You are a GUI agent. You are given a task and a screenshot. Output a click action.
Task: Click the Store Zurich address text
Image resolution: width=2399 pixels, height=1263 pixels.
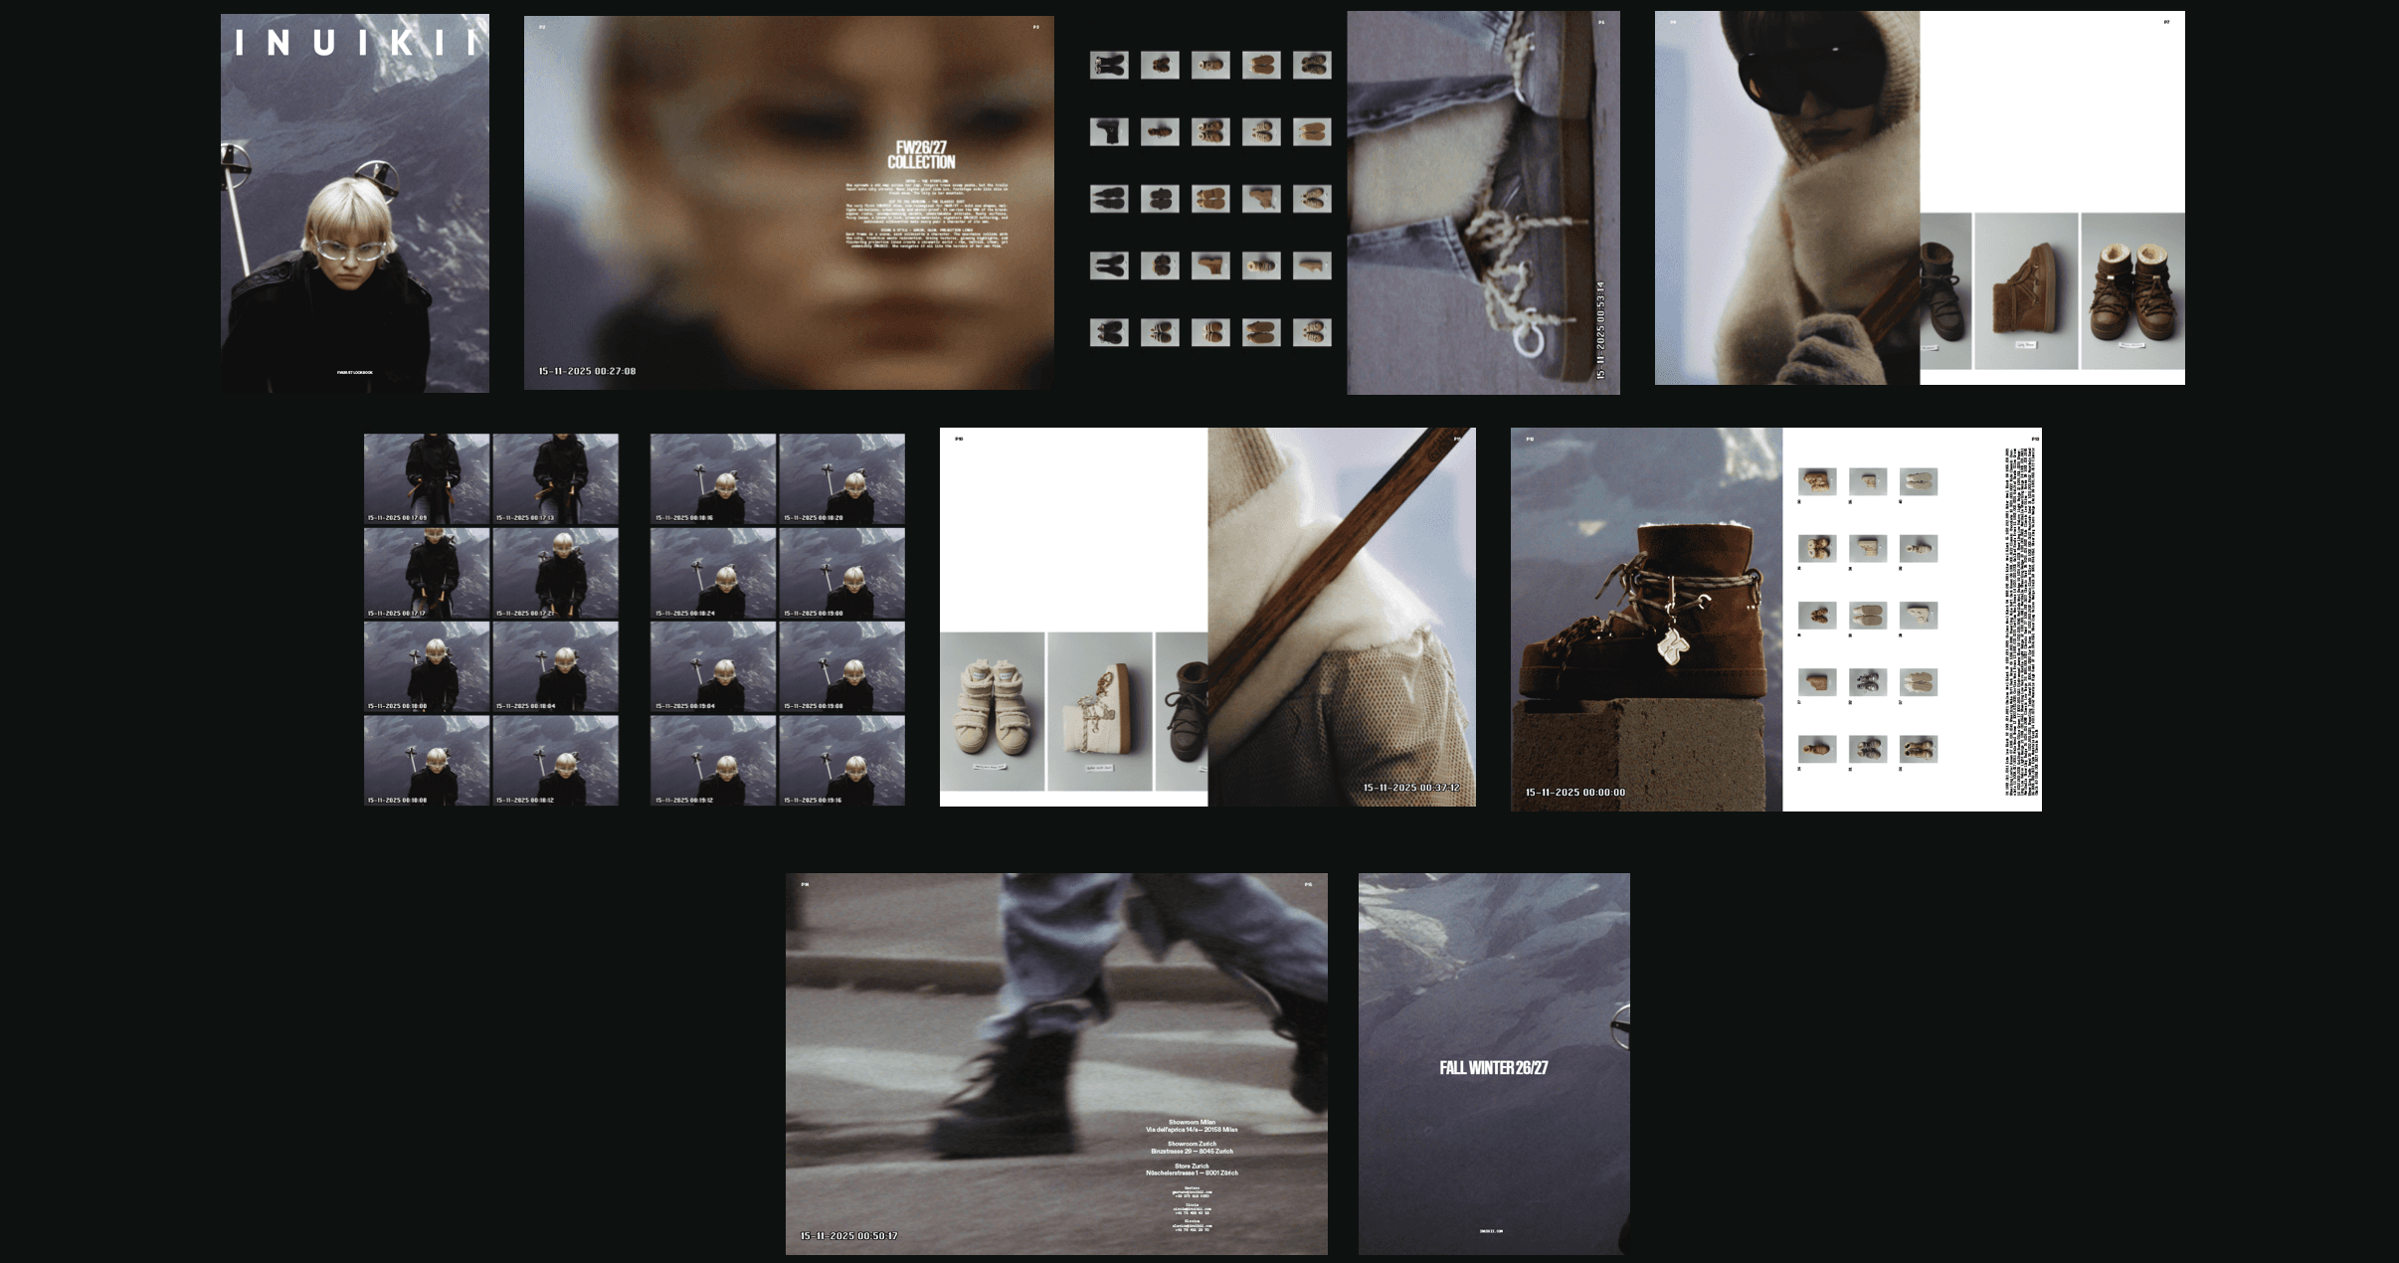[x=1192, y=1170]
